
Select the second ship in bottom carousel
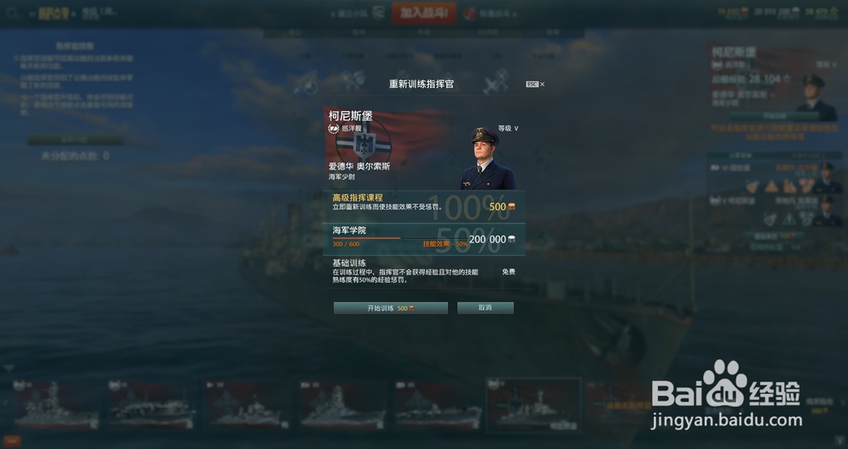152,404
